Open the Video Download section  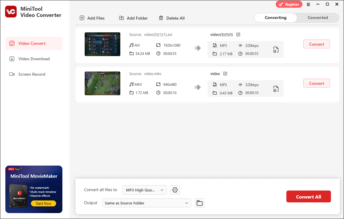[x=34, y=59]
